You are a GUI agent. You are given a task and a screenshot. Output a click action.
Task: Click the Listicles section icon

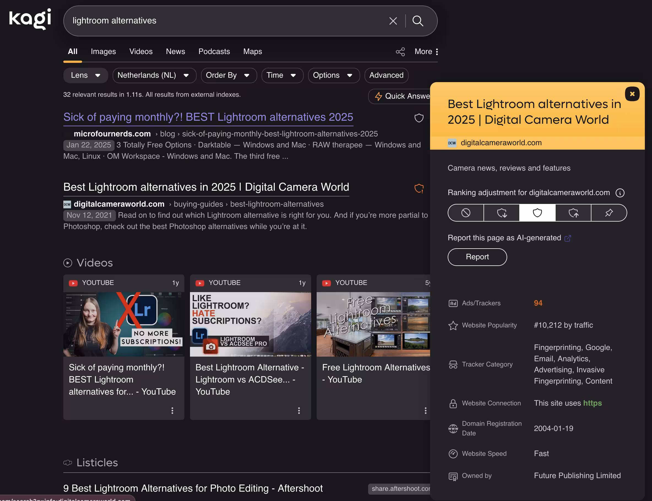pyautogui.click(x=68, y=462)
